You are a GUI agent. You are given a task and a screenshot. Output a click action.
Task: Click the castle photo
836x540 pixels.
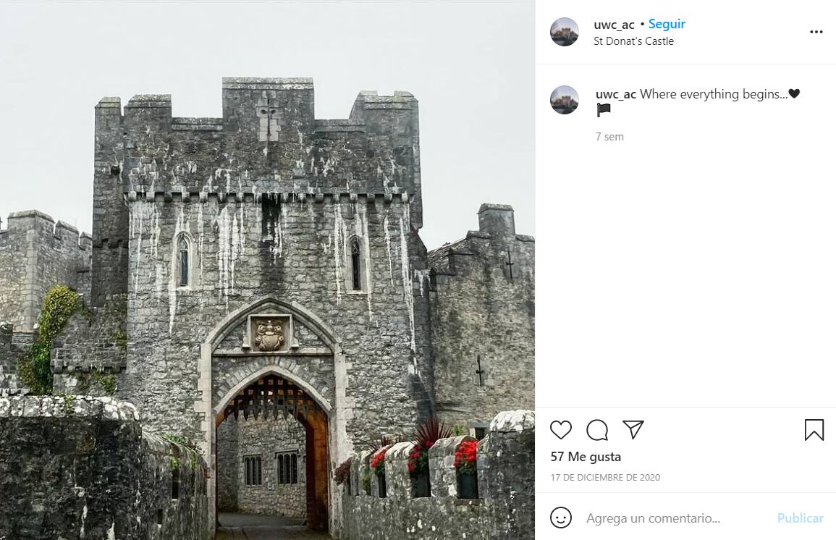(267, 270)
